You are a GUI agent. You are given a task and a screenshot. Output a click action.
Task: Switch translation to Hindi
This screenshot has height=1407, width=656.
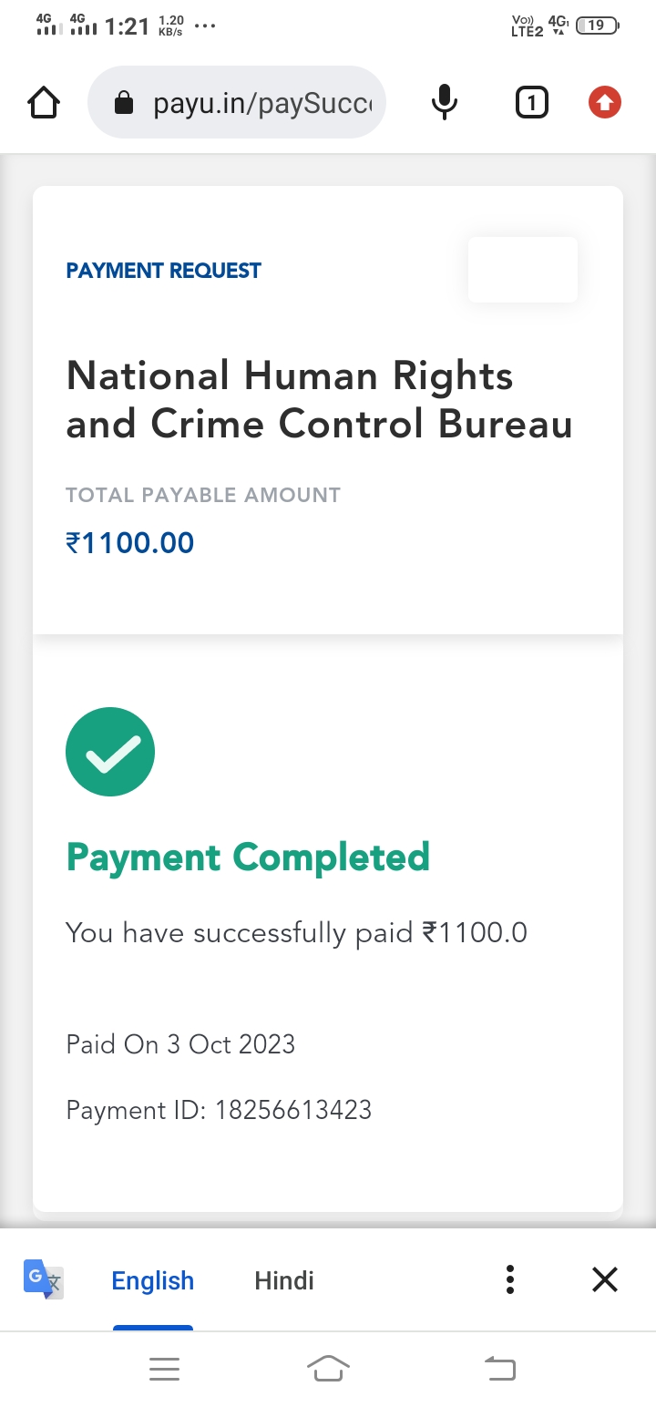coord(284,1280)
